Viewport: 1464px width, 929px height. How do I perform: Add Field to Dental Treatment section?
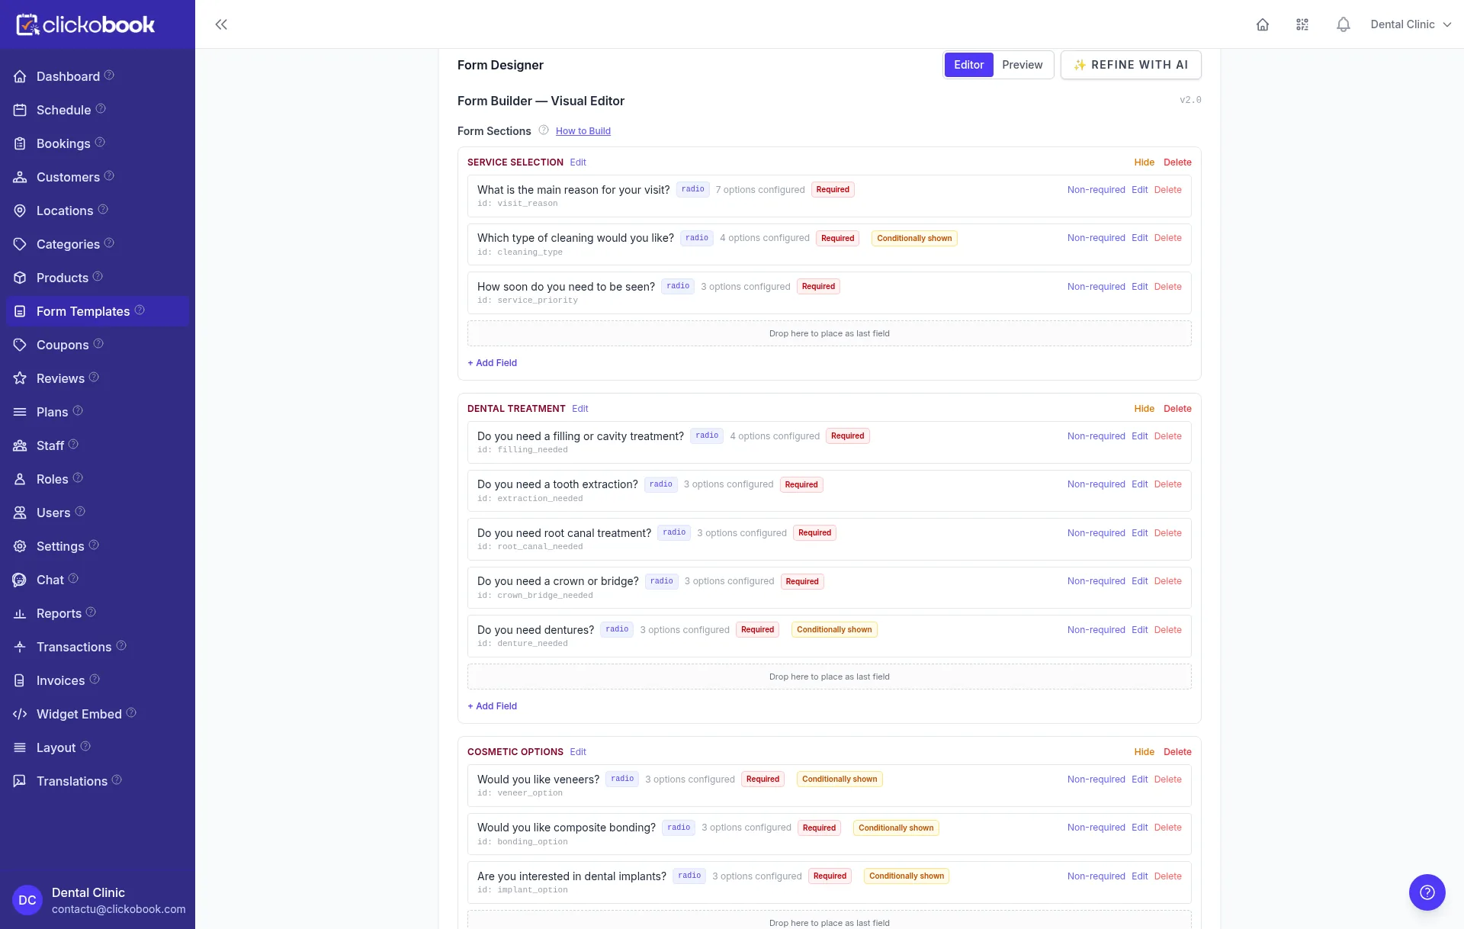point(492,706)
